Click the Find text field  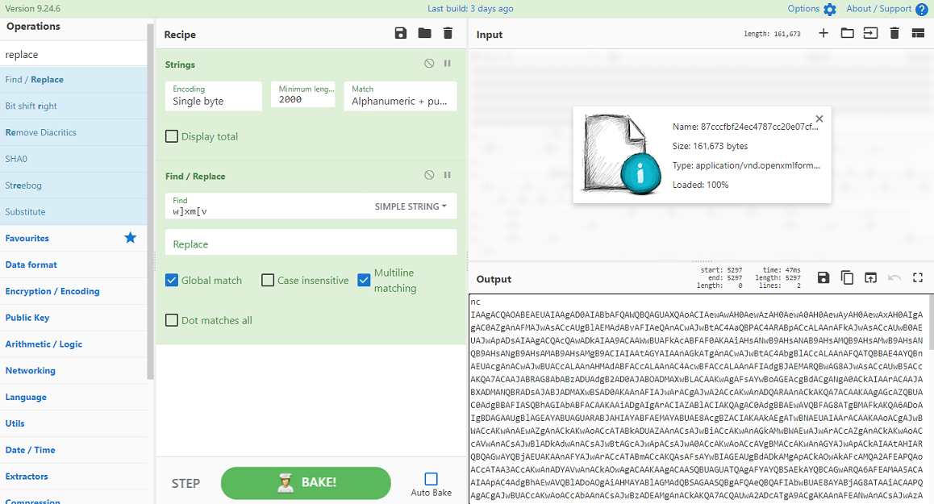point(268,206)
